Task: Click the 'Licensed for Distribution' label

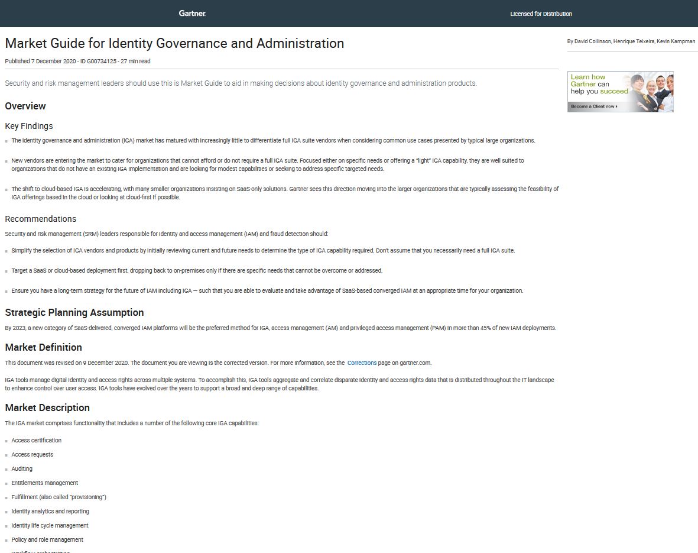Action: click(541, 14)
